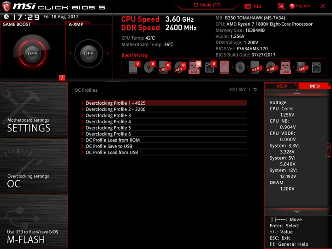Screen dimensions: 332x249
Task: Open the OC Profile Save to USB chevron
Action: coord(83,146)
